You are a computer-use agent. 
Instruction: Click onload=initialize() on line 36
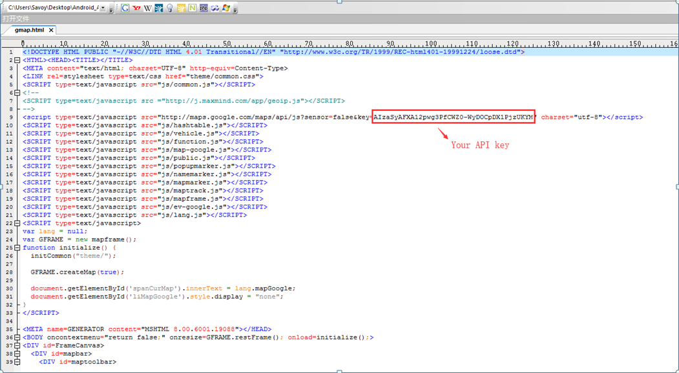click(328, 338)
